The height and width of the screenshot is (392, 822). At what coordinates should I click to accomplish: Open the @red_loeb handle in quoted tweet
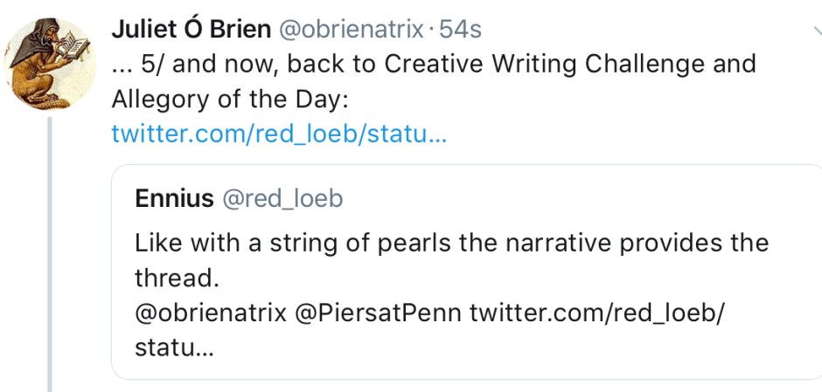283,198
